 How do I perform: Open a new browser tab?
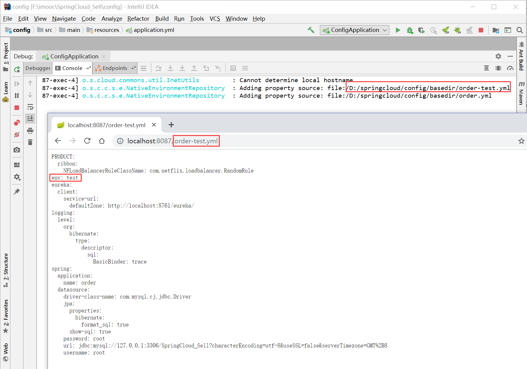pos(171,125)
